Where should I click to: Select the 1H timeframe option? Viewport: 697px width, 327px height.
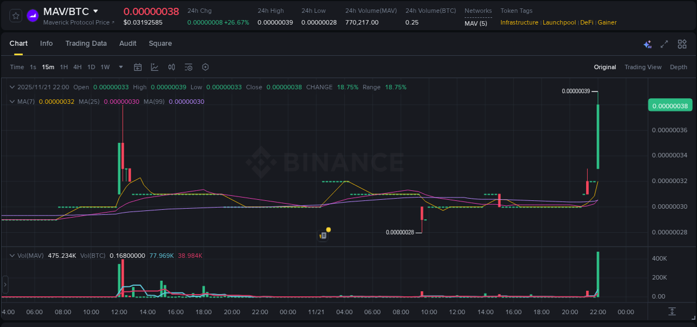(64, 67)
